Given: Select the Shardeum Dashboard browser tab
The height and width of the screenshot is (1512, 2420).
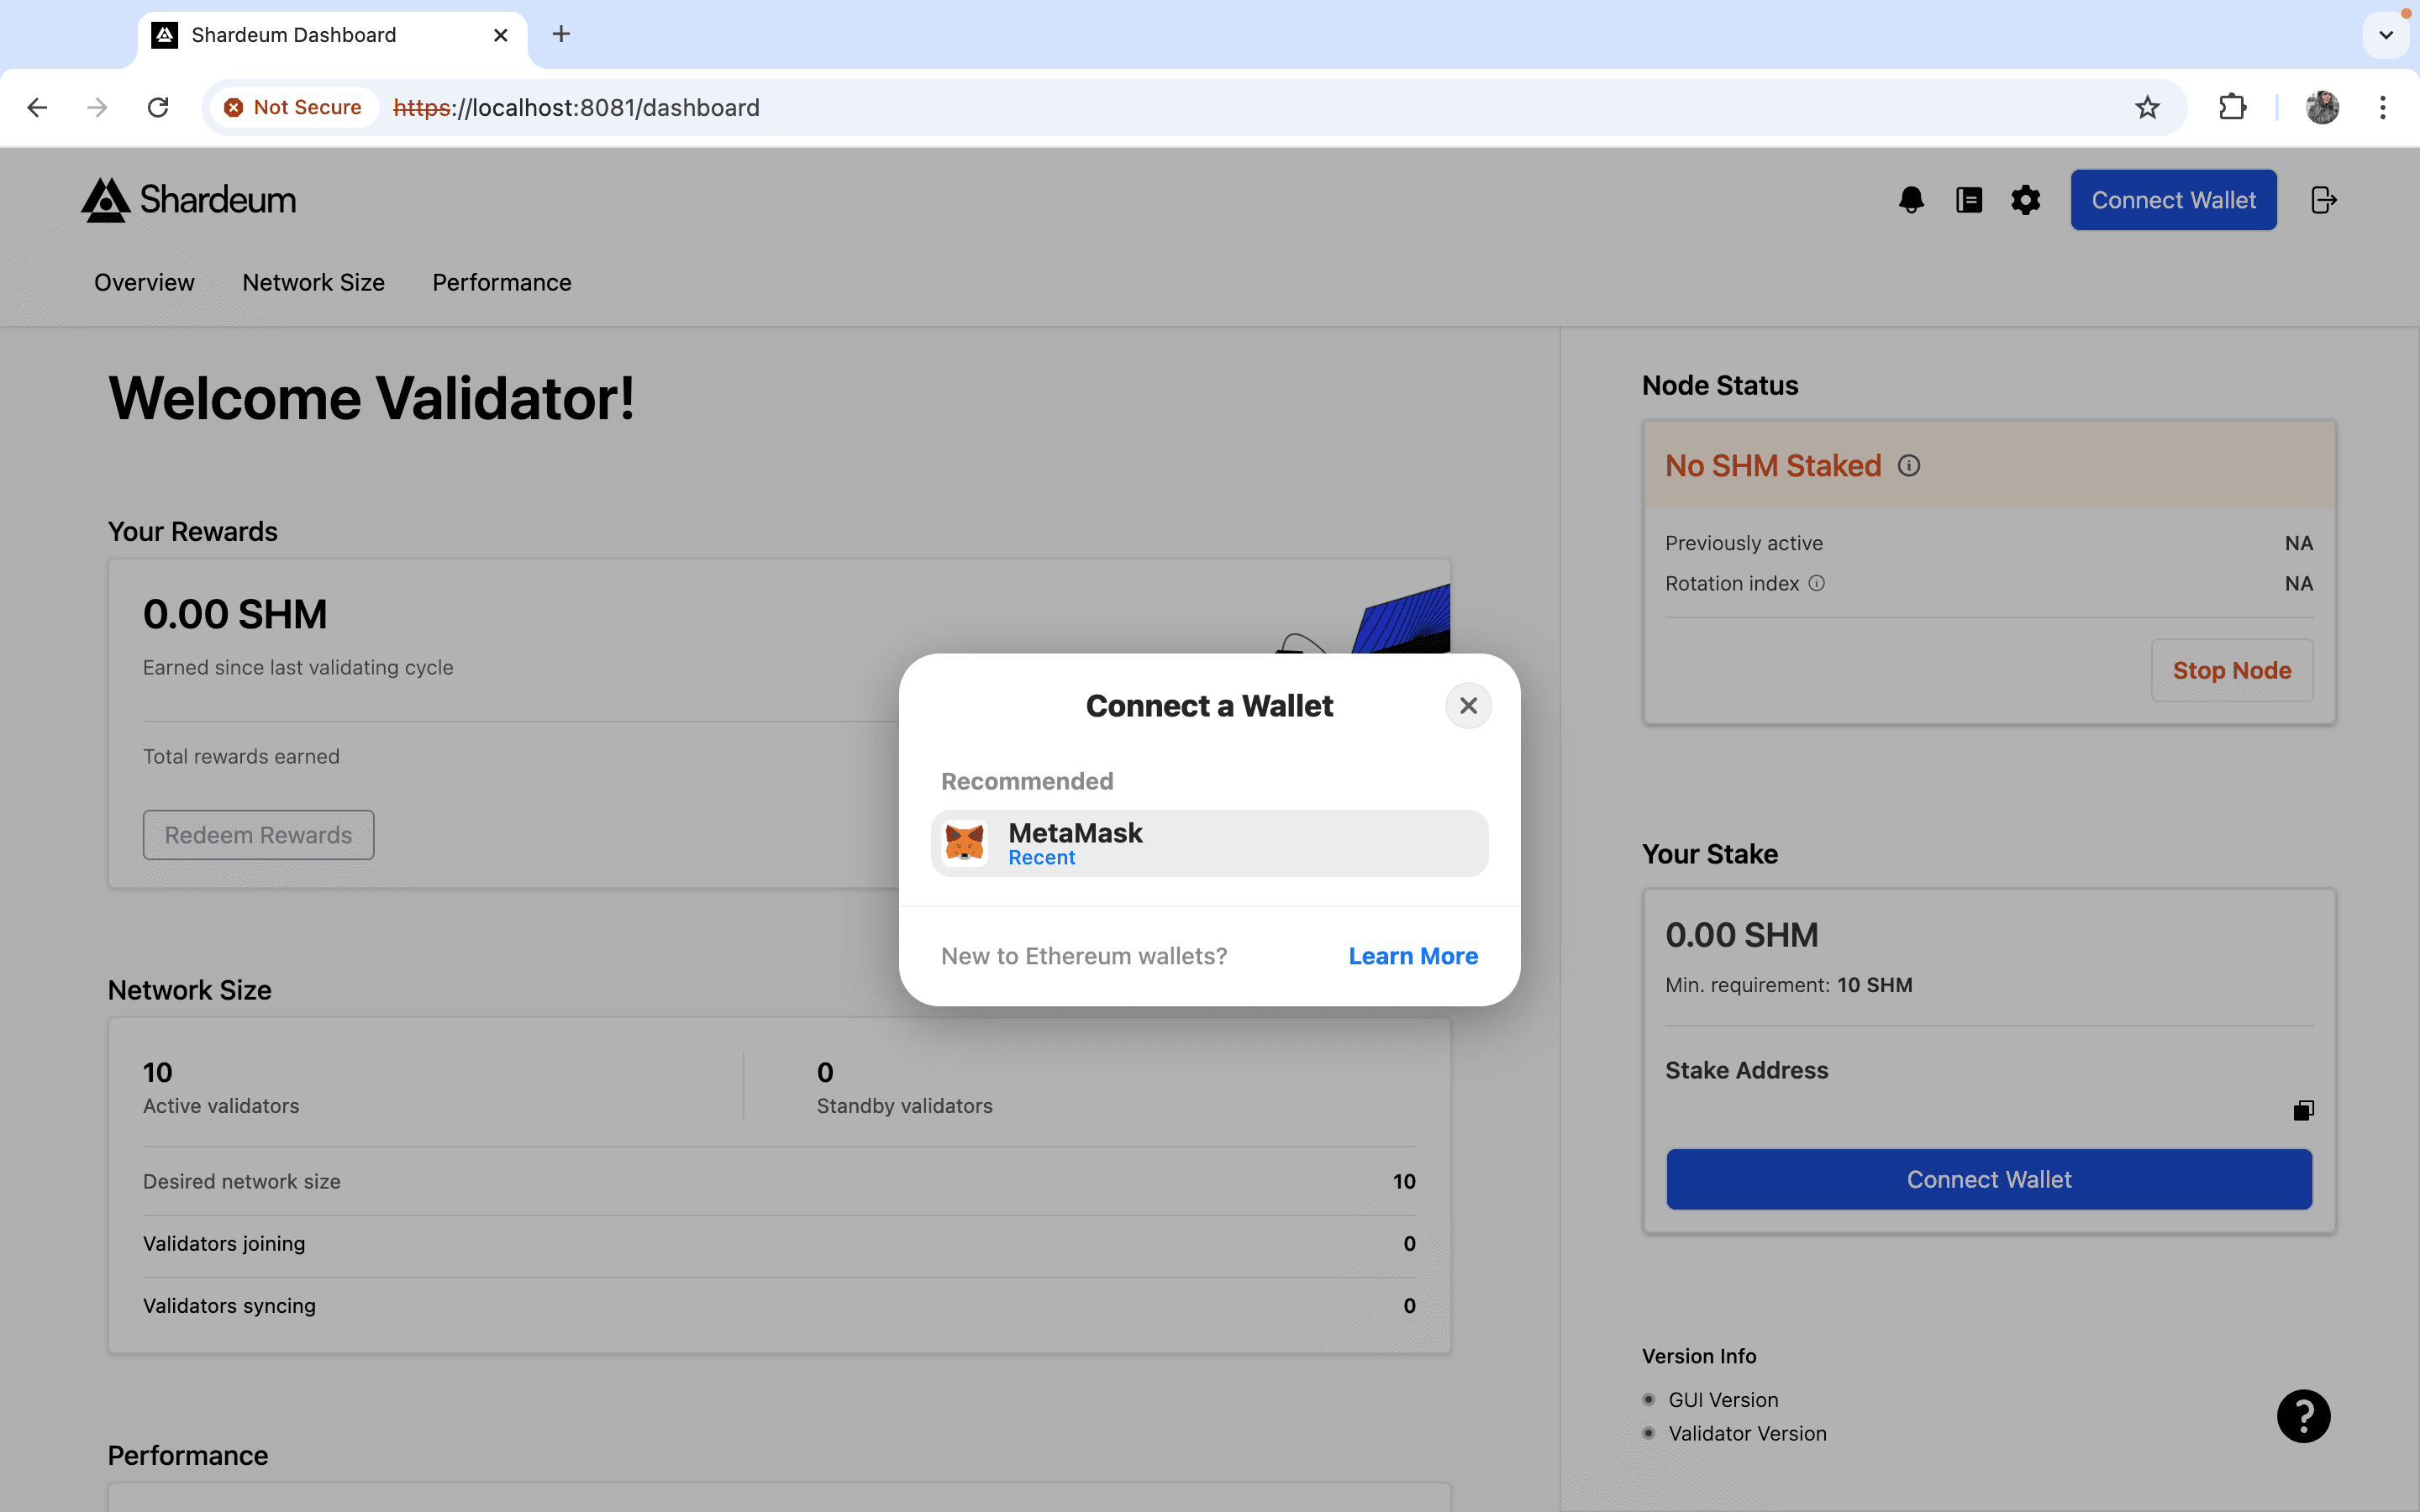Looking at the screenshot, I should pos(332,35).
